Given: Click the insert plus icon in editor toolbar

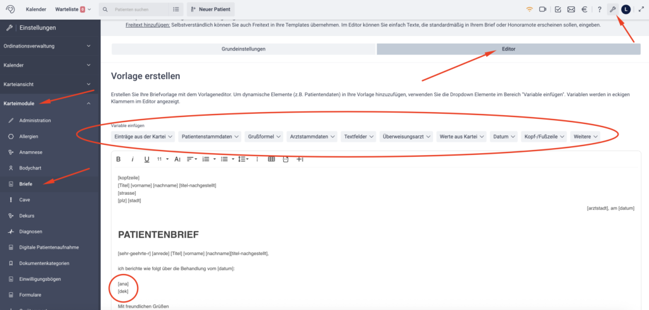Looking at the screenshot, I should [x=300, y=159].
